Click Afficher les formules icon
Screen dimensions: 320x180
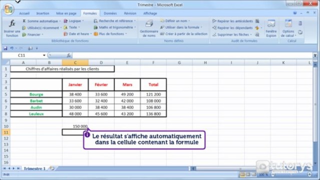tap(257, 21)
